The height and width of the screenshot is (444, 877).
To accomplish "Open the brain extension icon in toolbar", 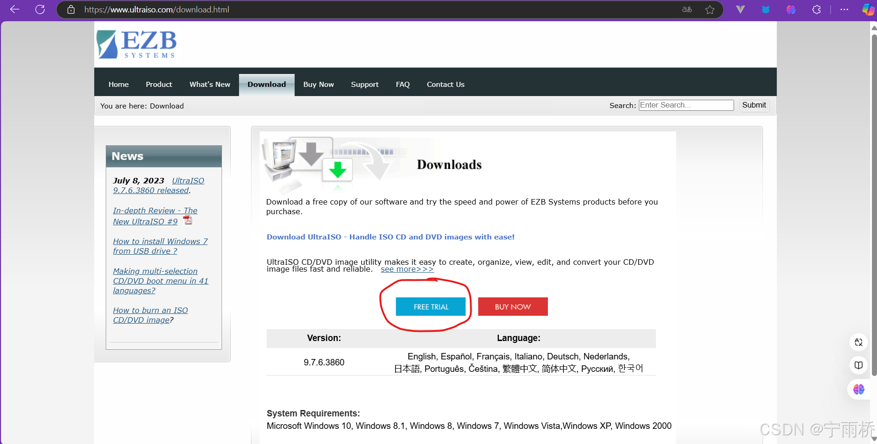I will coord(791,9).
